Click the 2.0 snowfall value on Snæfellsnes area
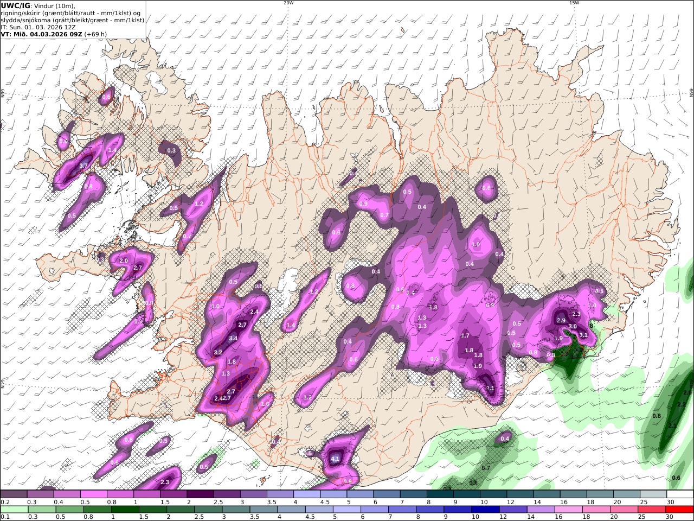 (124, 260)
